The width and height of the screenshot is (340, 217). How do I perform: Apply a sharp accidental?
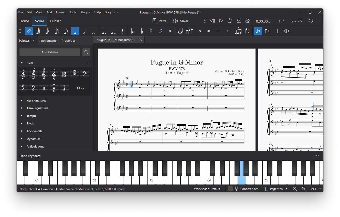pos(161,31)
